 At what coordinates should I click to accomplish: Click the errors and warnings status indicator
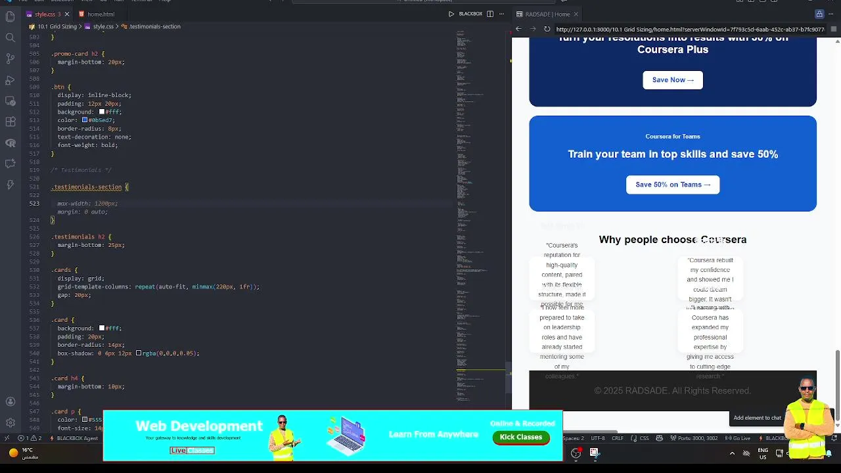(x=31, y=438)
